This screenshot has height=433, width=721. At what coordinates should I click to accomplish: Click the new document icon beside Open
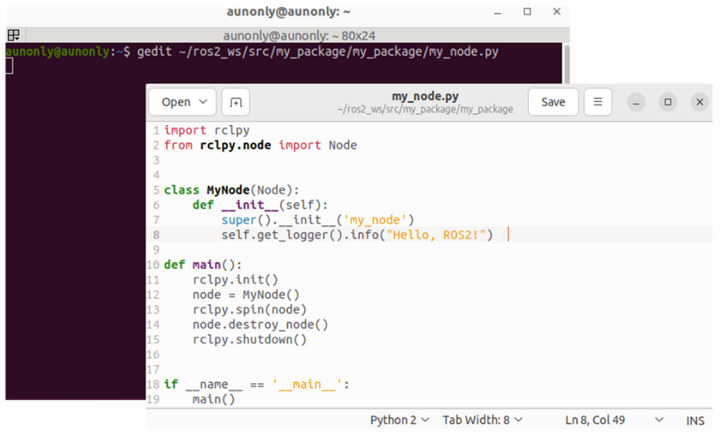point(236,102)
